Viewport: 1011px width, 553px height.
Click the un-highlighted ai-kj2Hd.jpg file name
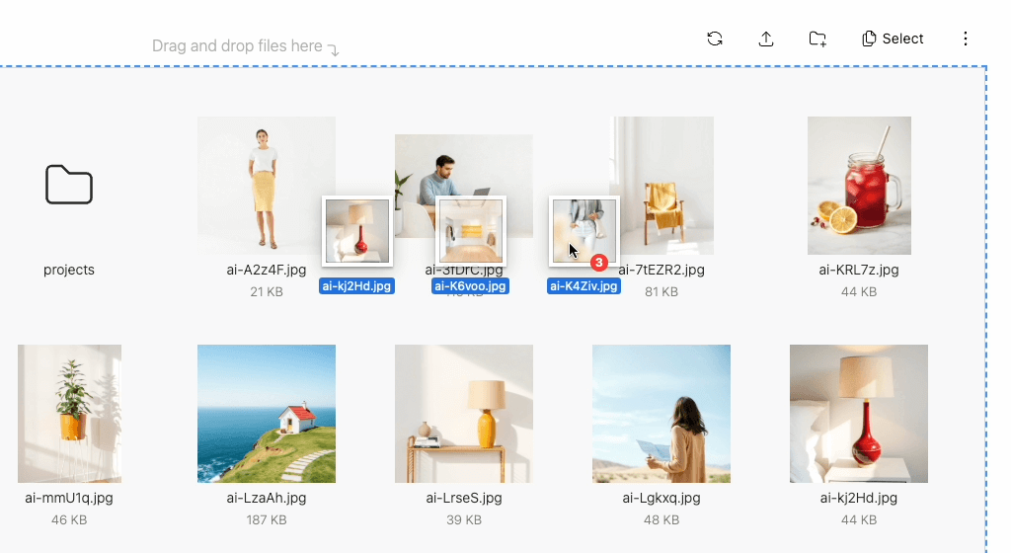click(859, 498)
